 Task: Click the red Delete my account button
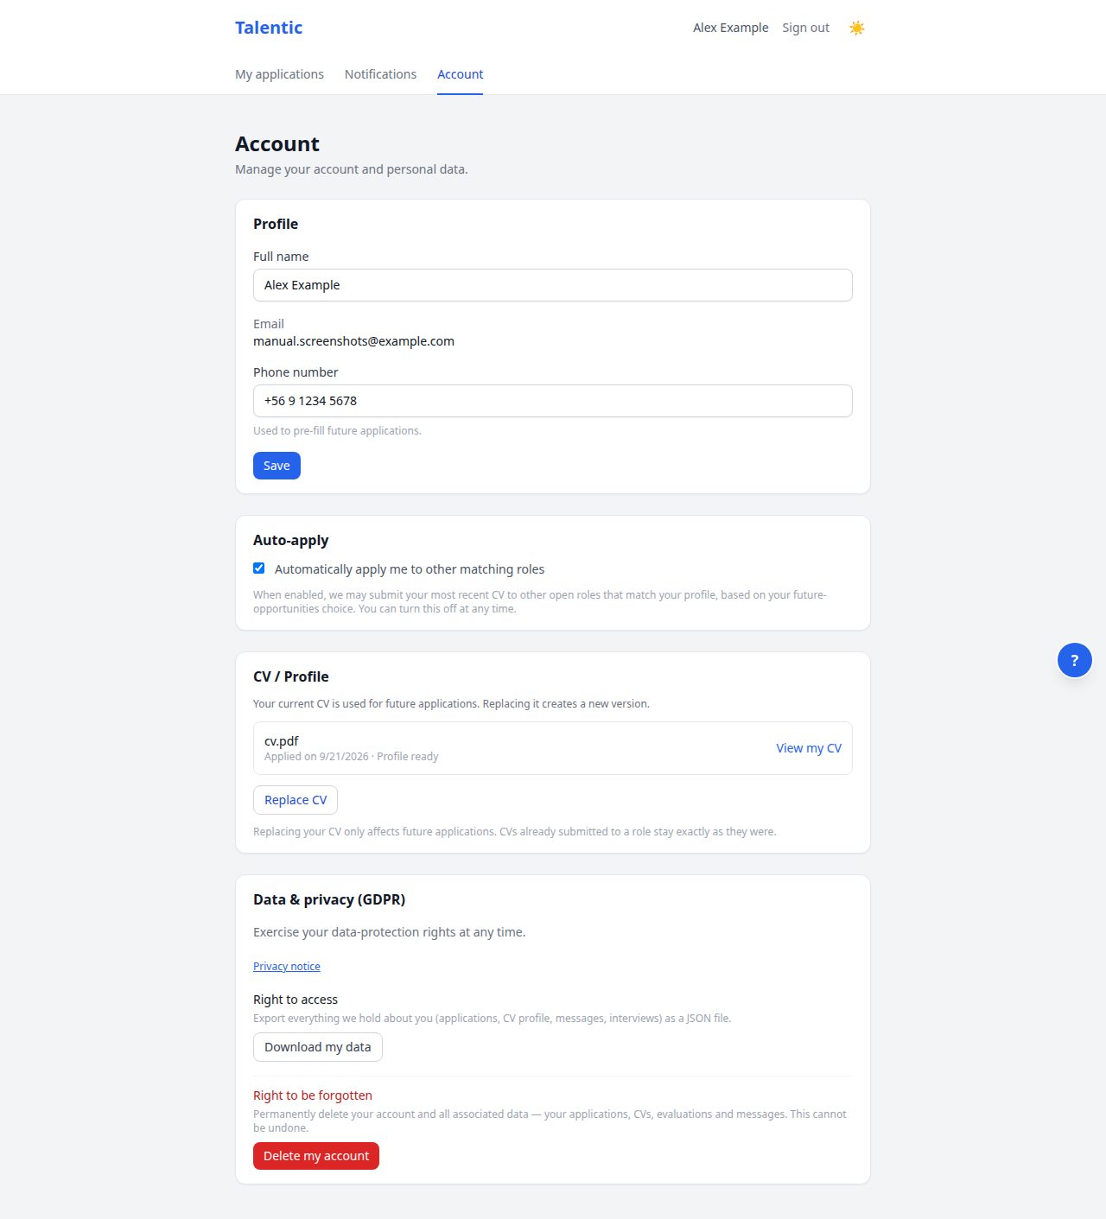tap(316, 1156)
